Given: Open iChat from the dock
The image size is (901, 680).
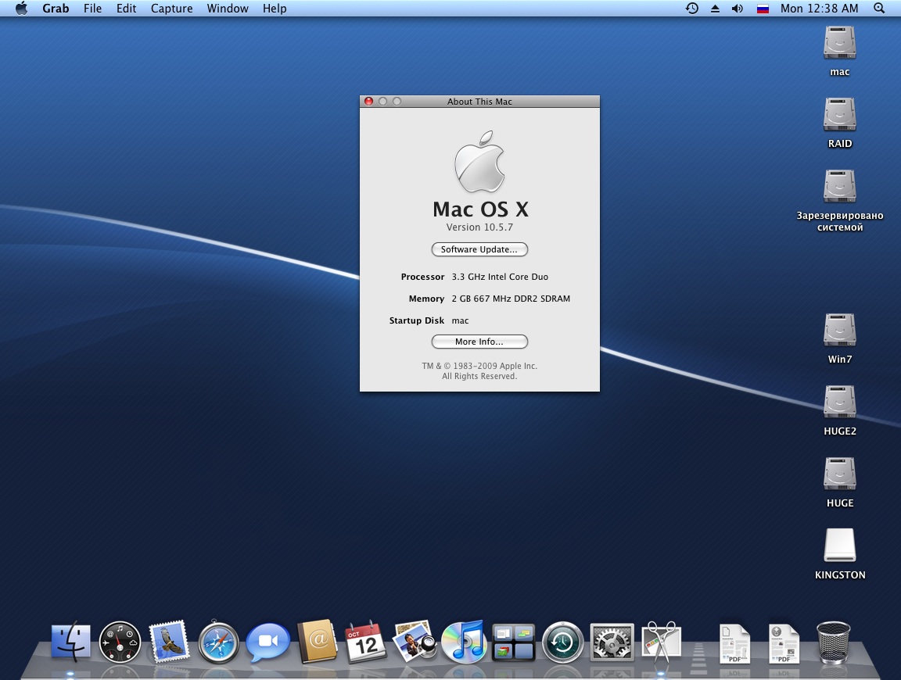Looking at the screenshot, I should coord(267,643).
